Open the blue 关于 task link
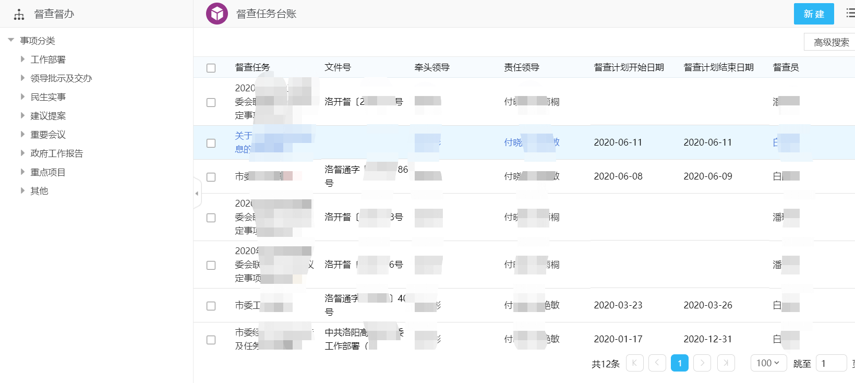Viewport: 855px width, 383px height. point(244,142)
